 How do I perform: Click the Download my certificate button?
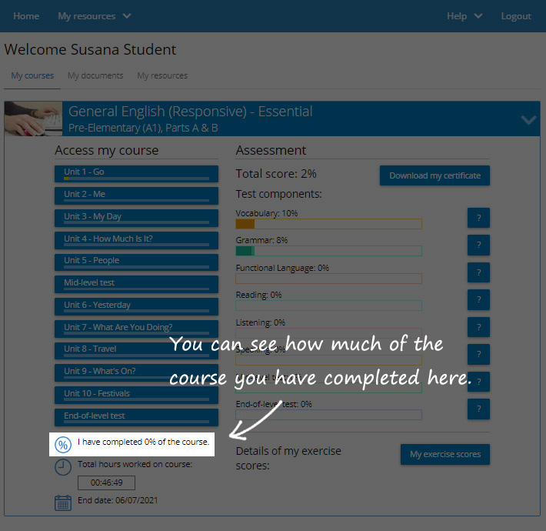(x=434, y=175)
